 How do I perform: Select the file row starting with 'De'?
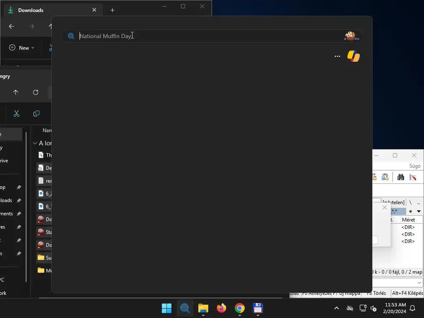44,168
